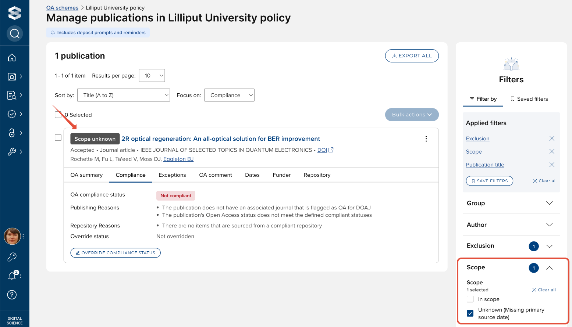Image resolution: width=572 pixels, height=327 pixels.
Task: Open notifications bell in sidebar
Action: tap(12, 276)
